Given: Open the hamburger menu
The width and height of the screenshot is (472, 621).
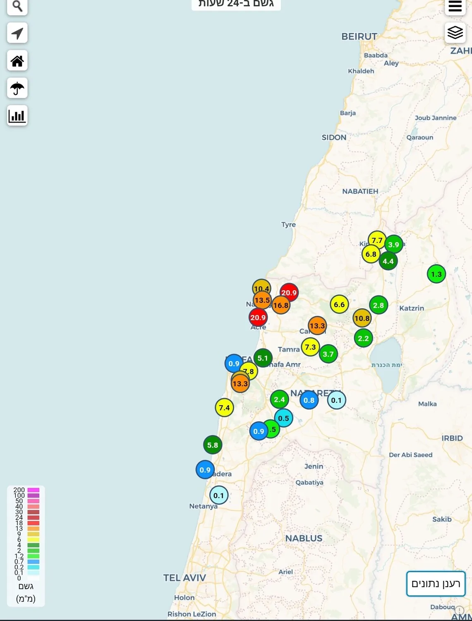Looking at the screenshot, I should coord(455,6).
